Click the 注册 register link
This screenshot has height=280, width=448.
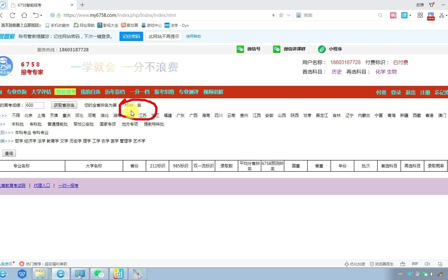coord(425,92)
